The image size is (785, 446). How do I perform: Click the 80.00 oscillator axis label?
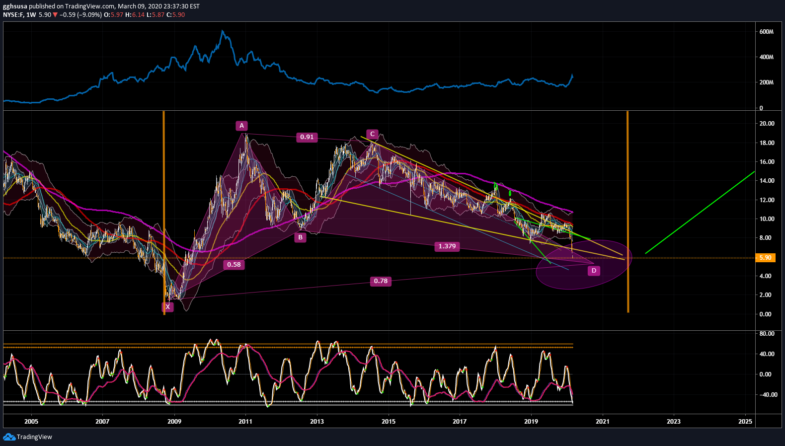pos(767,334)
